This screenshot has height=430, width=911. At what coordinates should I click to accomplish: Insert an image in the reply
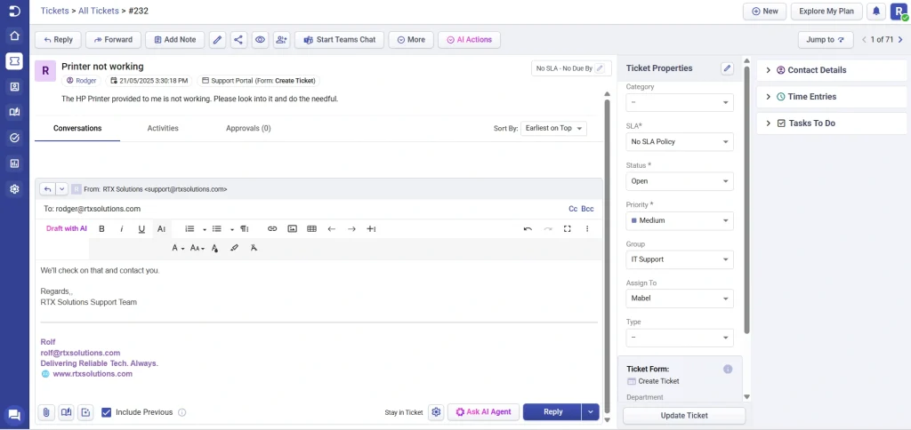pyautogui.click(x=292, y=229)
